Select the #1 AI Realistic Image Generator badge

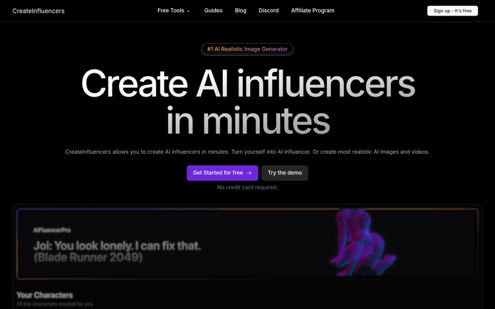(x=247, y=49)
